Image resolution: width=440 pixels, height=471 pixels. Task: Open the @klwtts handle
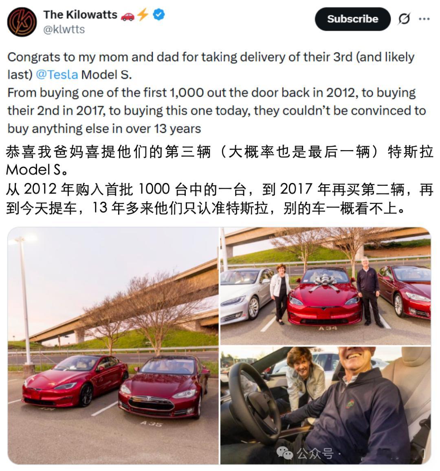[x=64, y=29]
